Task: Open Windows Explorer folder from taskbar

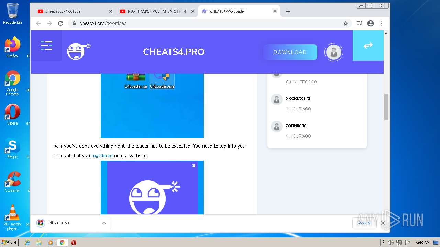Action: (x=39, y=243)
